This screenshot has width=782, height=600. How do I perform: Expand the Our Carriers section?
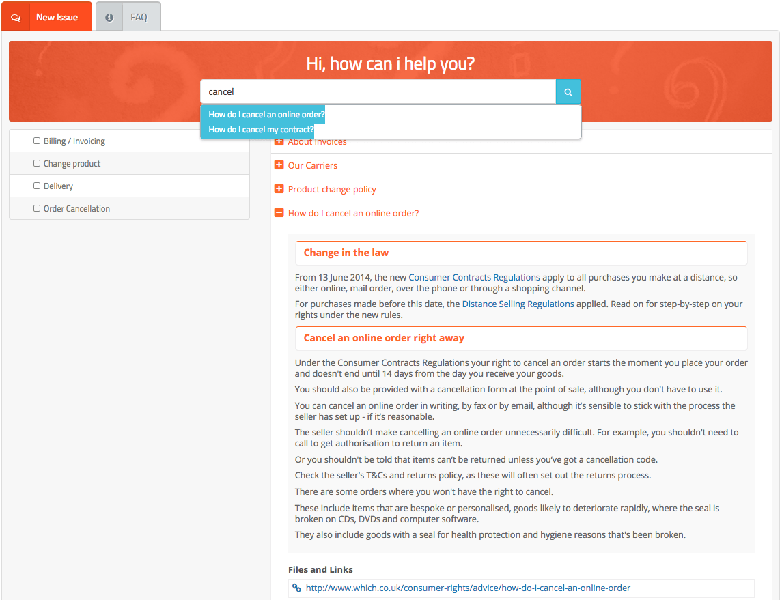pos(279,165)
